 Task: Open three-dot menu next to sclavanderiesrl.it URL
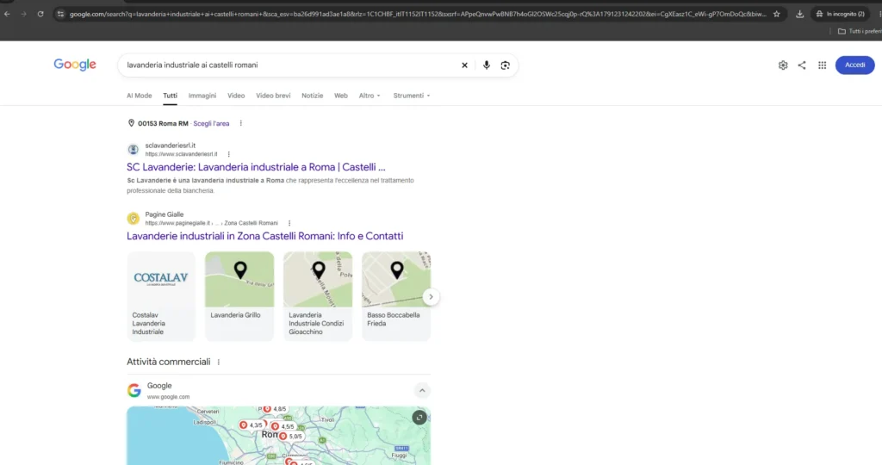click(228, 154)
